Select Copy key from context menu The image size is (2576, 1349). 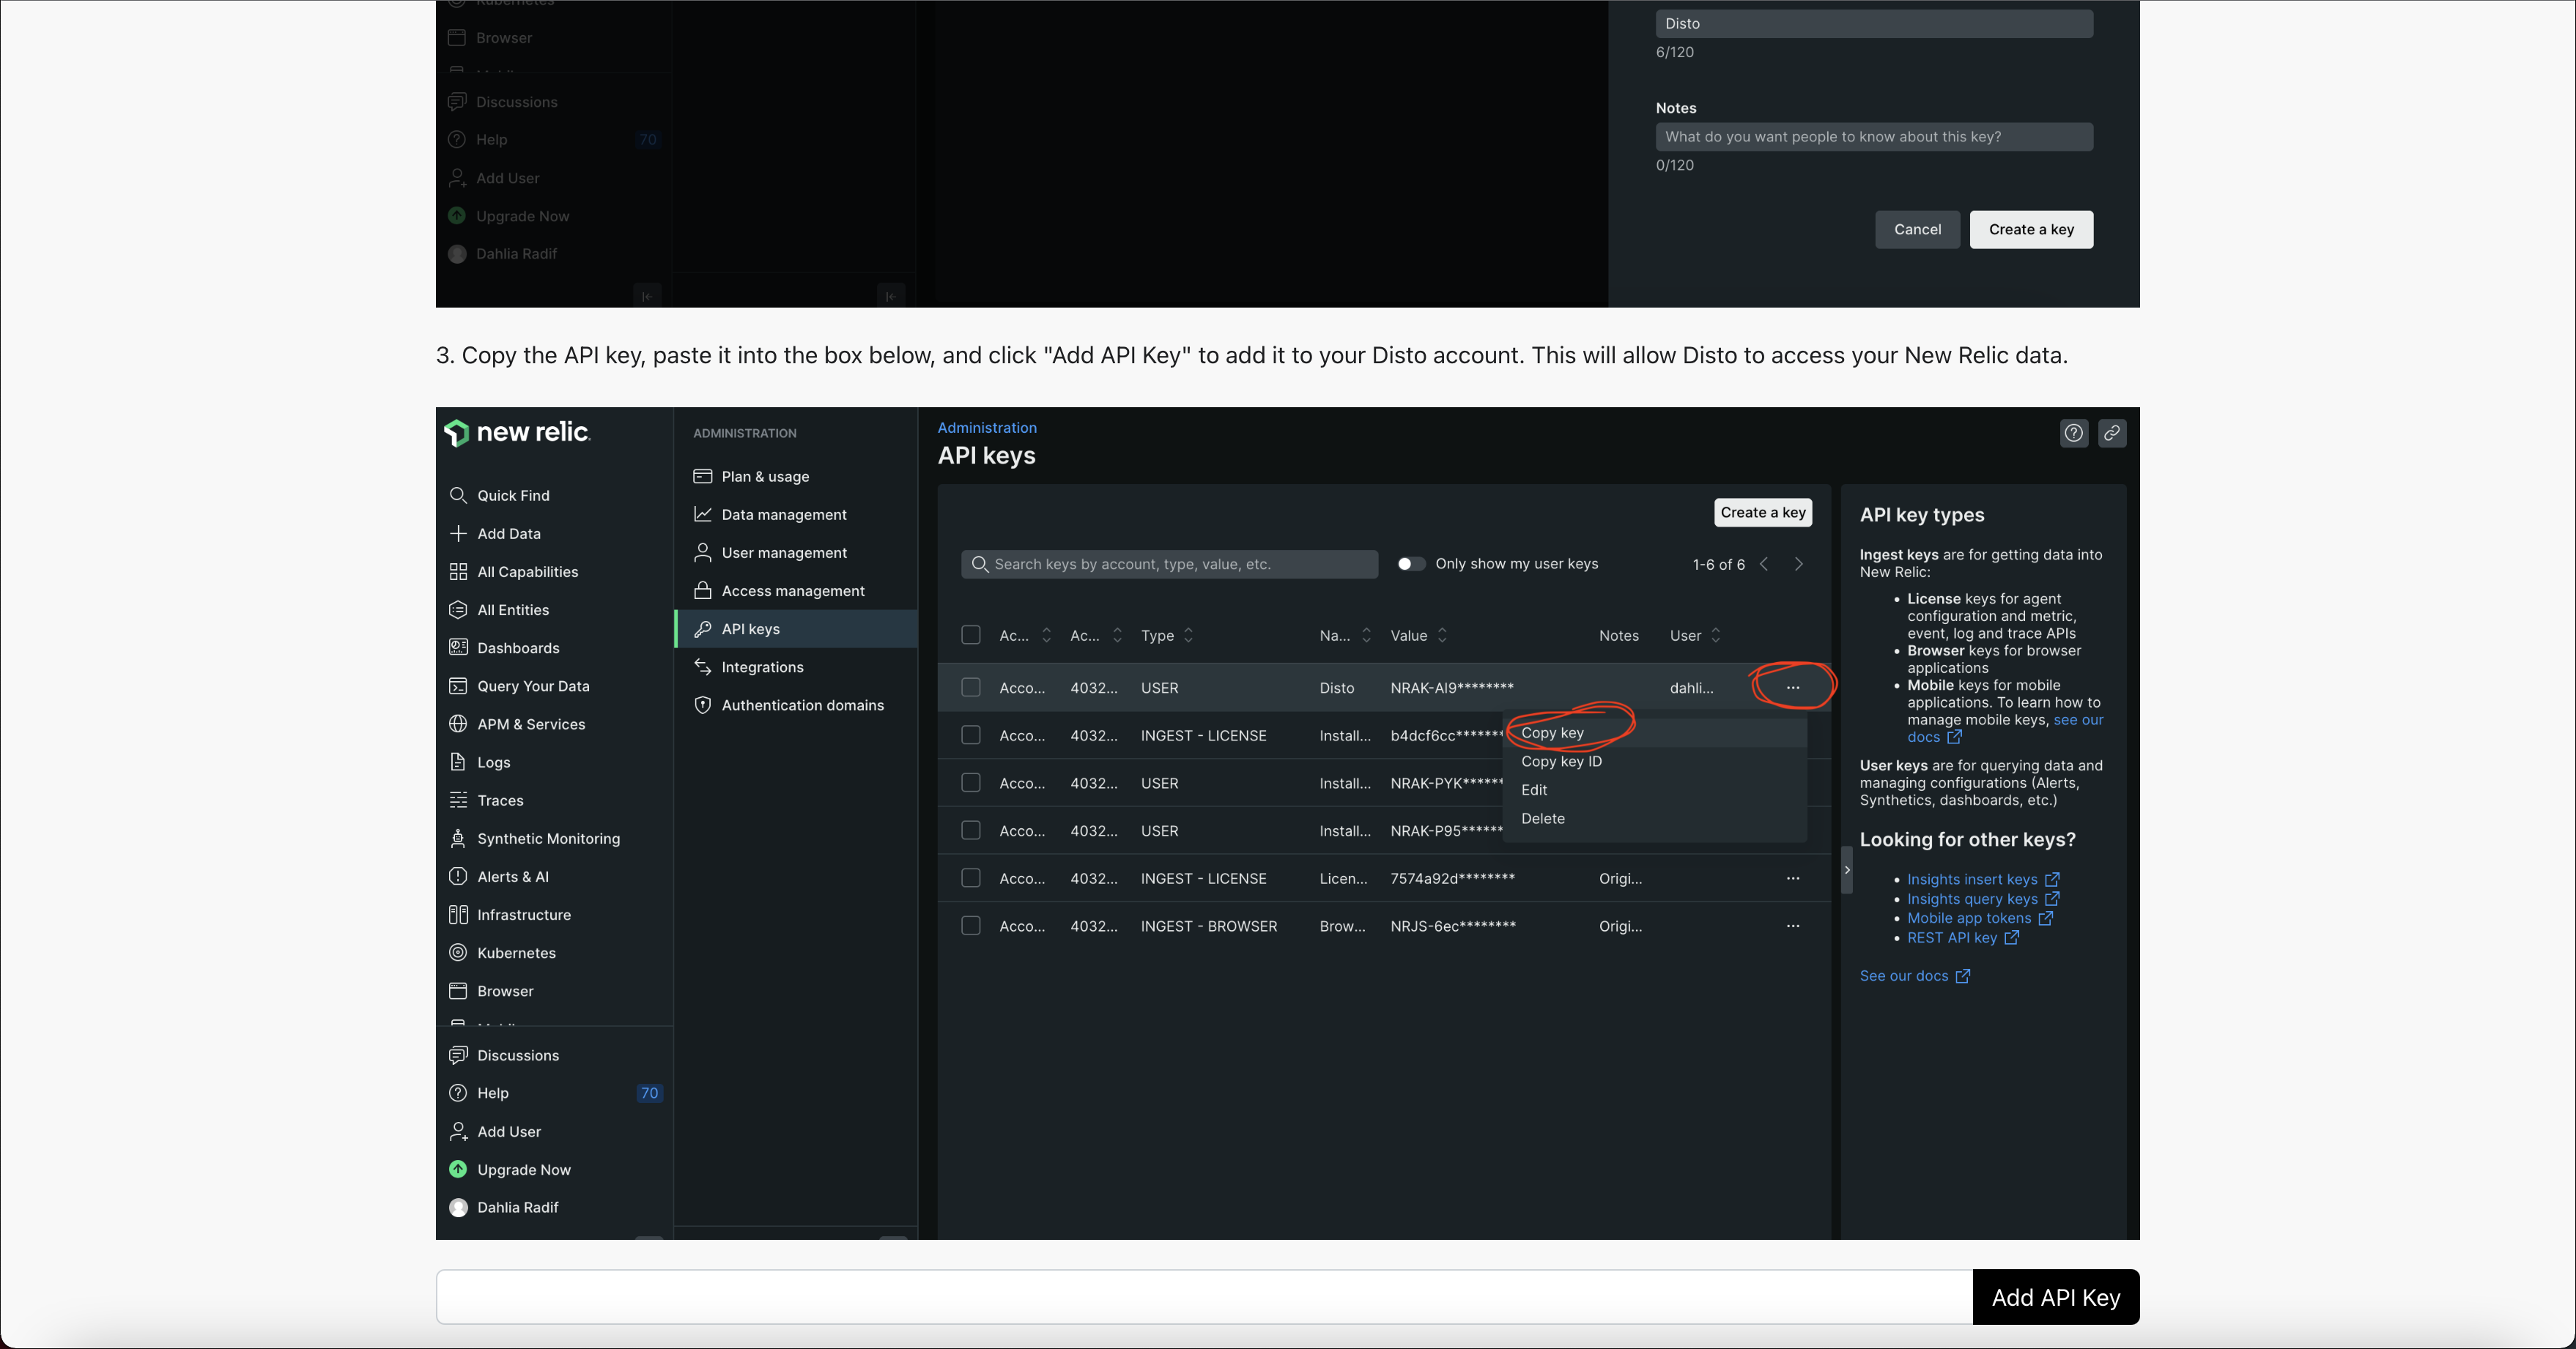pos(1552,732)
